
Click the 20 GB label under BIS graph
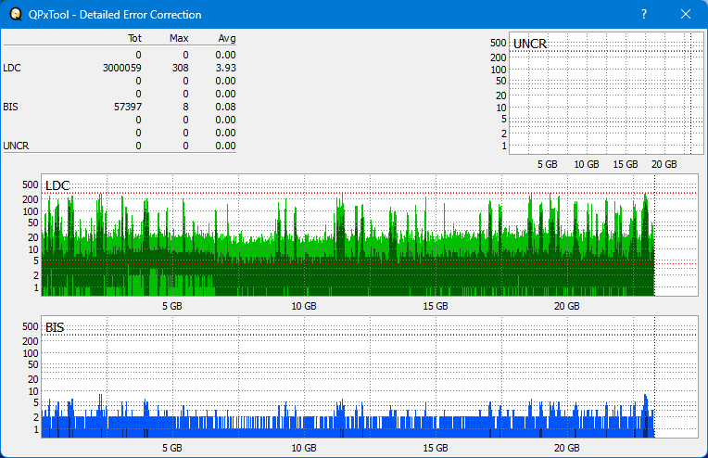pyautogui.click(x=566, y=448)
